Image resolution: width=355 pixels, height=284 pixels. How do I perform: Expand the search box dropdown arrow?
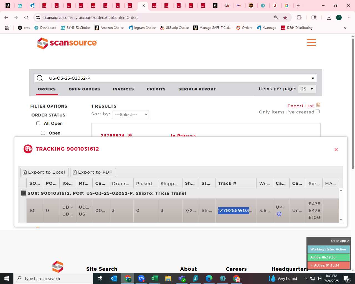click(x=313, y=78)
